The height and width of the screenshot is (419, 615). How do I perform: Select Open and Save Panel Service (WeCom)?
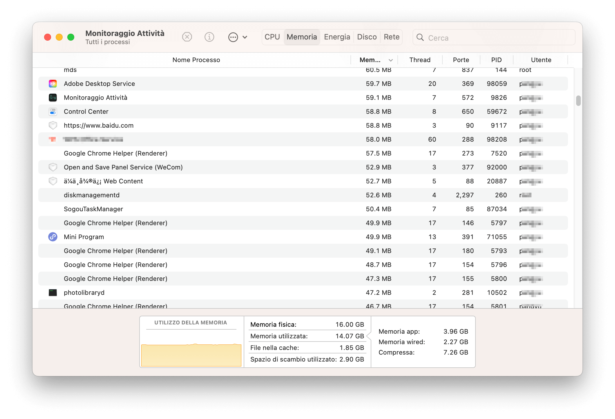303,167
